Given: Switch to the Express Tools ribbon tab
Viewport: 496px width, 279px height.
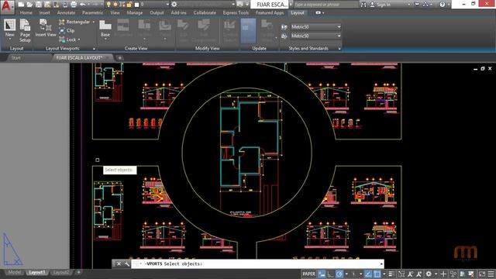Looking at the screenshot, I should click(x=236, y=12).
